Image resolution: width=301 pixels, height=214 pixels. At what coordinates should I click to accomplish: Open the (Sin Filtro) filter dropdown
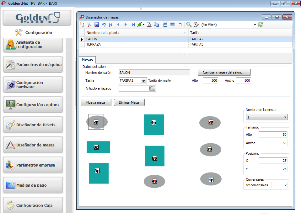[255, 25]
